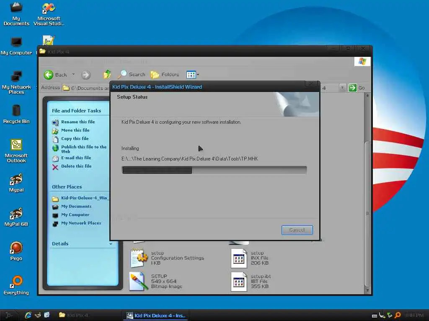Select the setup Configuration Settings file
429x321 pixels.
point(167,257)
